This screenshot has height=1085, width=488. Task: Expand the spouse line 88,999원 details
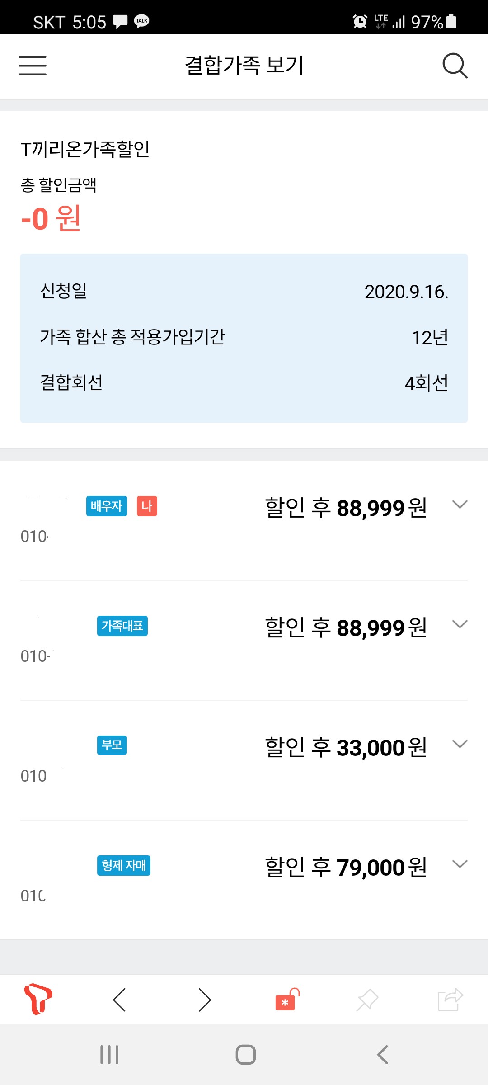click(x=460, y=505)
